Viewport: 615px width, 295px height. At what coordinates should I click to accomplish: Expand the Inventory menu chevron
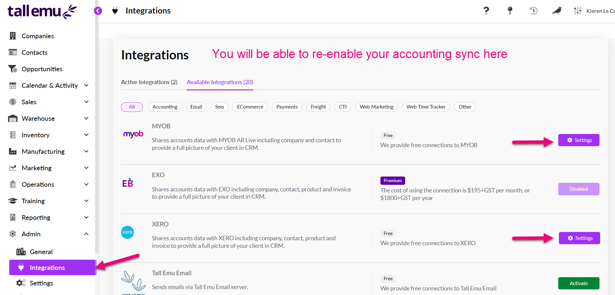point(86,135)
